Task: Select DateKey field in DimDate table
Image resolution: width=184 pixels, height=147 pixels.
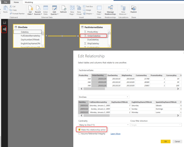Action: click(x=28, y=32)
